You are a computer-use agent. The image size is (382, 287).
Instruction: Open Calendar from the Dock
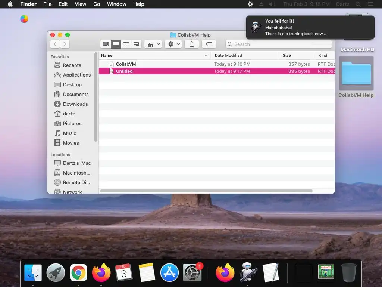tap(124, 272)
